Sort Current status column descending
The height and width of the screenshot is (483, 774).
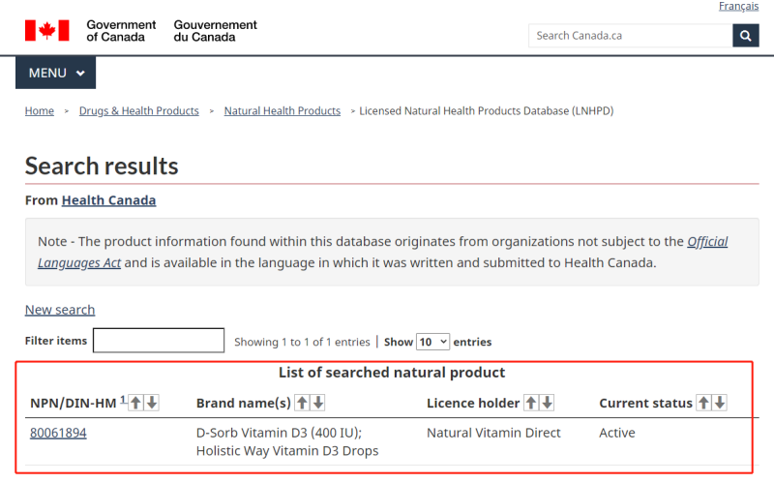click(x=720, y=403)
